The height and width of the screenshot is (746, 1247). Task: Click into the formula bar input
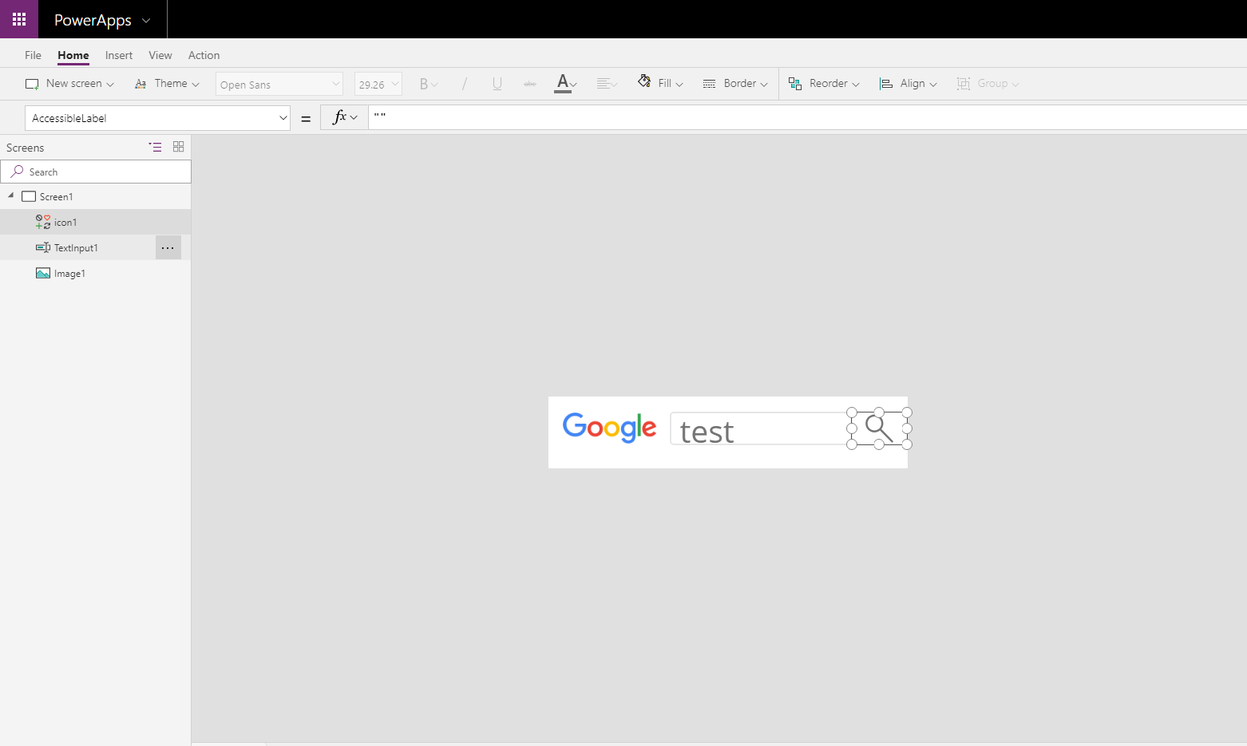coord(807,117)
